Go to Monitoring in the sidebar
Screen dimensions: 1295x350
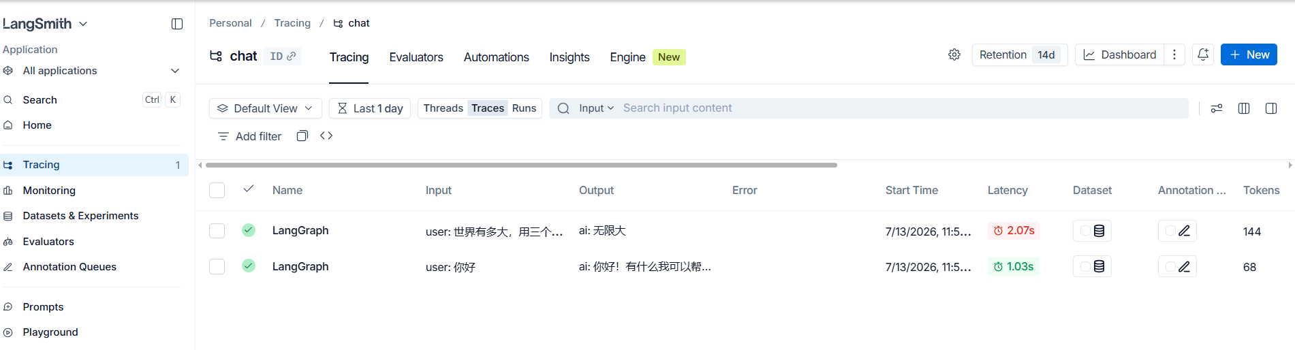tap(94, 191)
